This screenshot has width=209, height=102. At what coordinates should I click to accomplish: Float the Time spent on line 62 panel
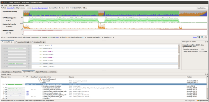[x=206, y=42]
